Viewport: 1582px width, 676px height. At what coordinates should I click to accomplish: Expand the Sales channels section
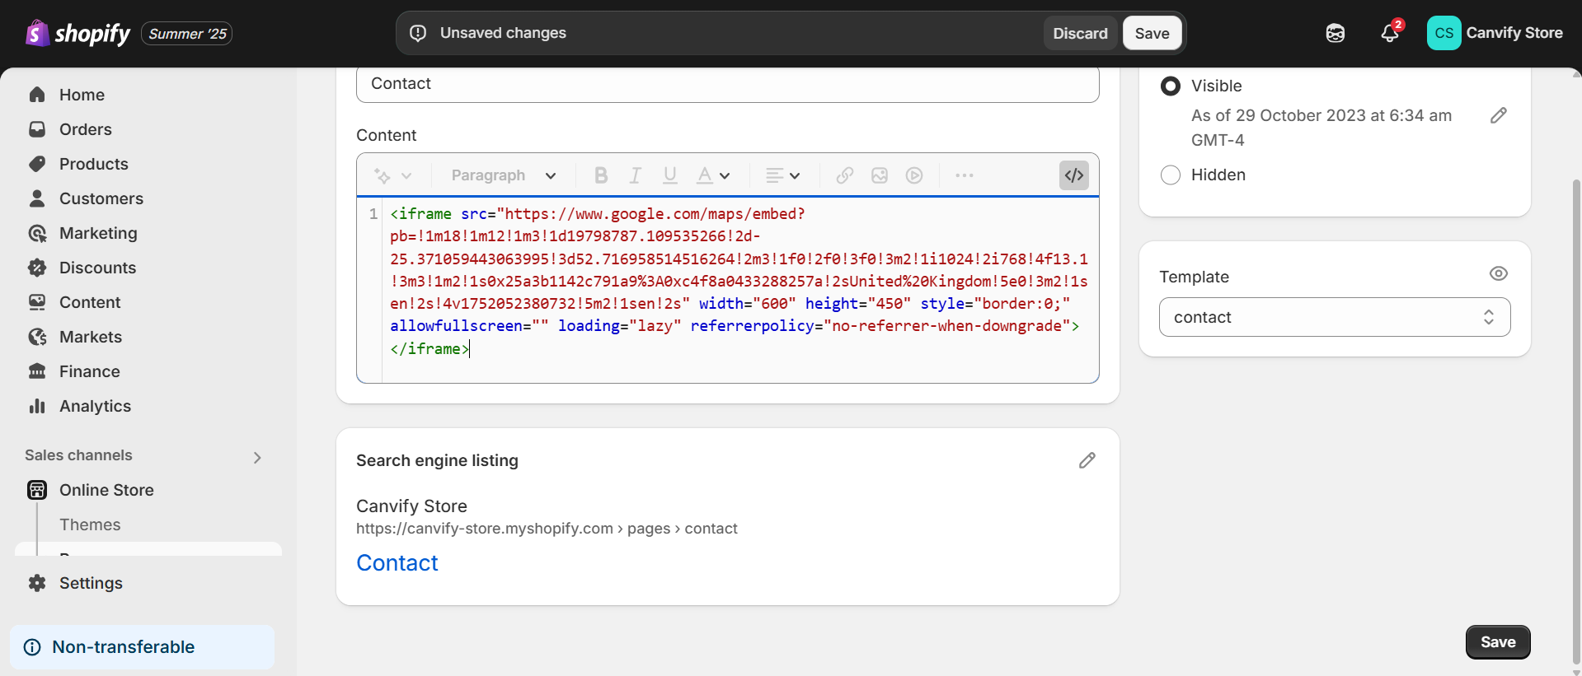[256, 457]
